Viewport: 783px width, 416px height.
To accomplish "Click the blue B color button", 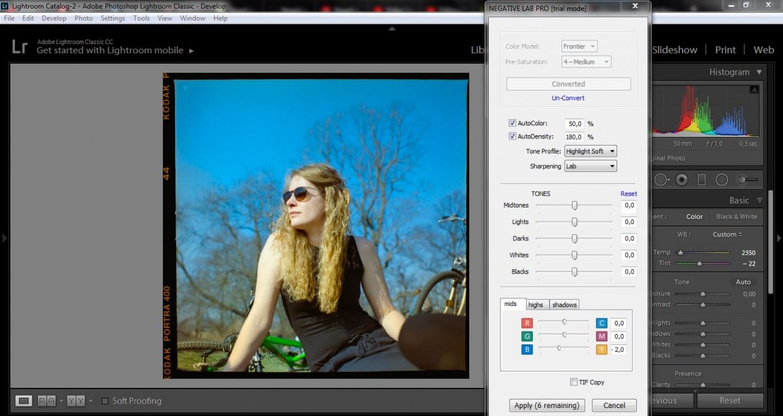I will (x=527, y=350).
